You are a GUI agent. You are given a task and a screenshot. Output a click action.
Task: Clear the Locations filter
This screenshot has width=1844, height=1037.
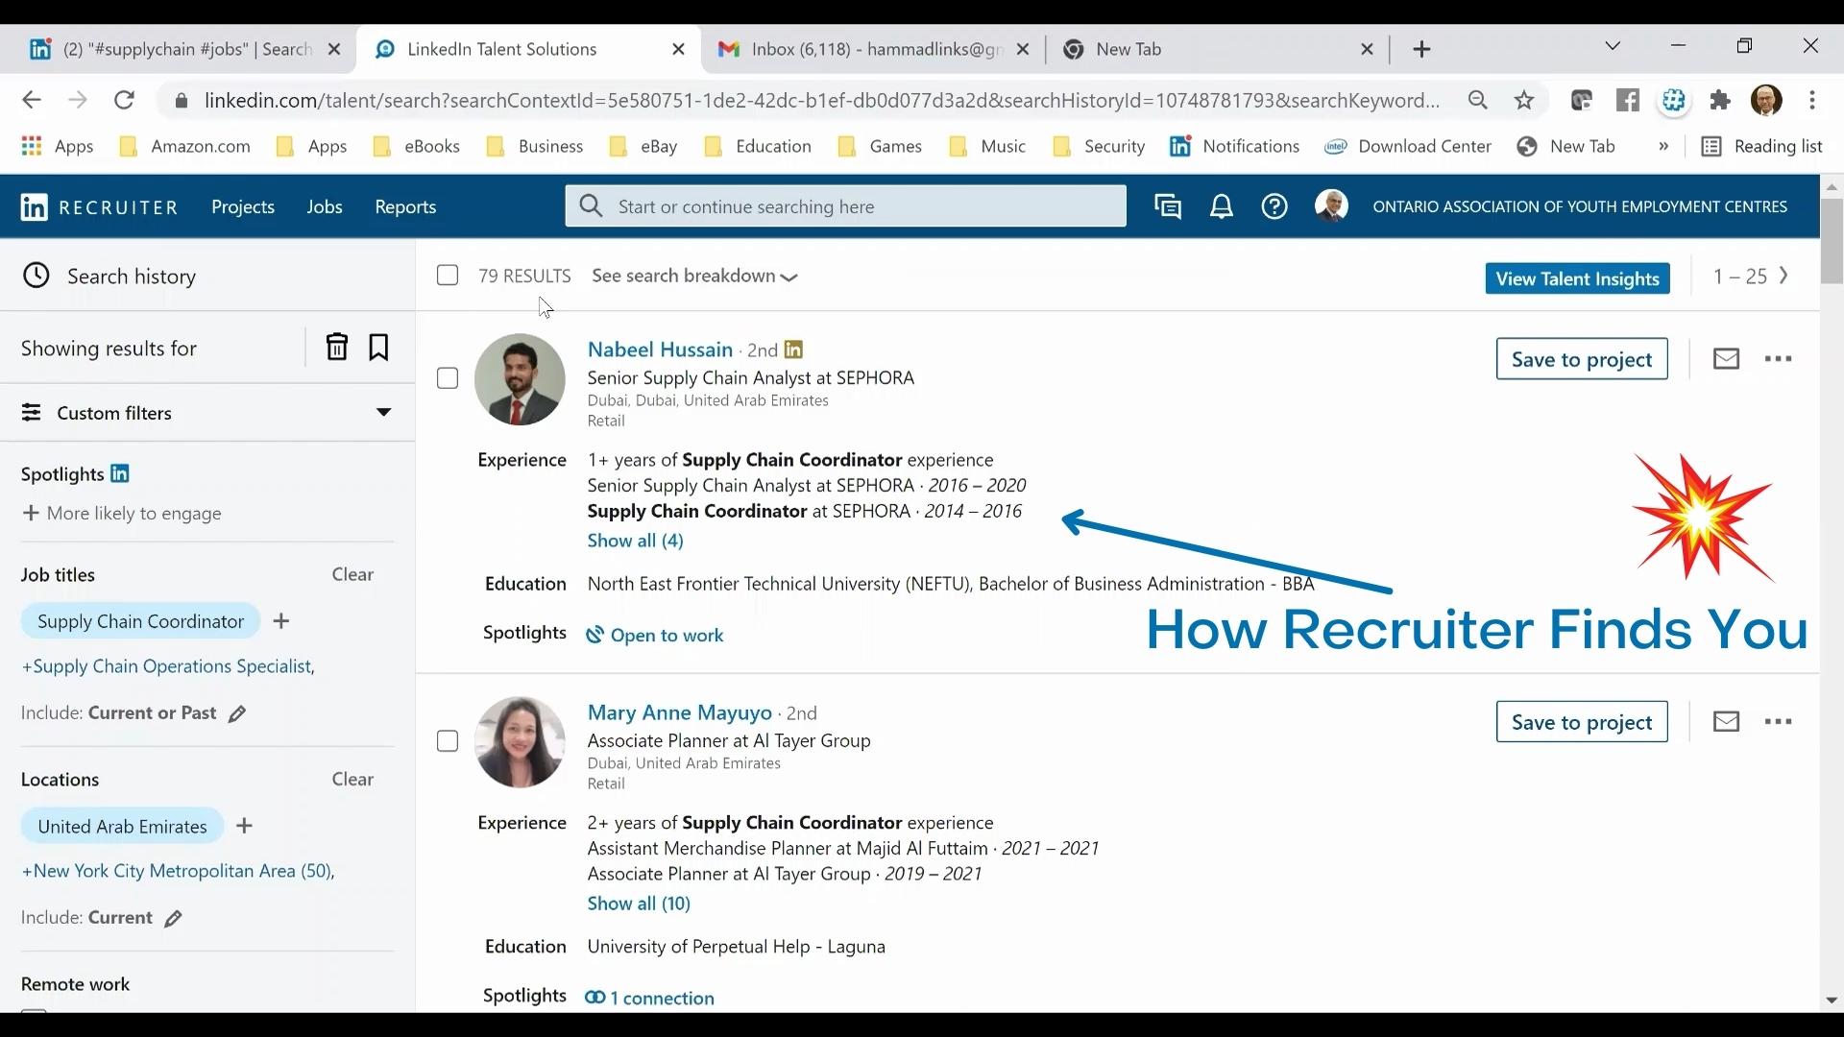point(352,779)
